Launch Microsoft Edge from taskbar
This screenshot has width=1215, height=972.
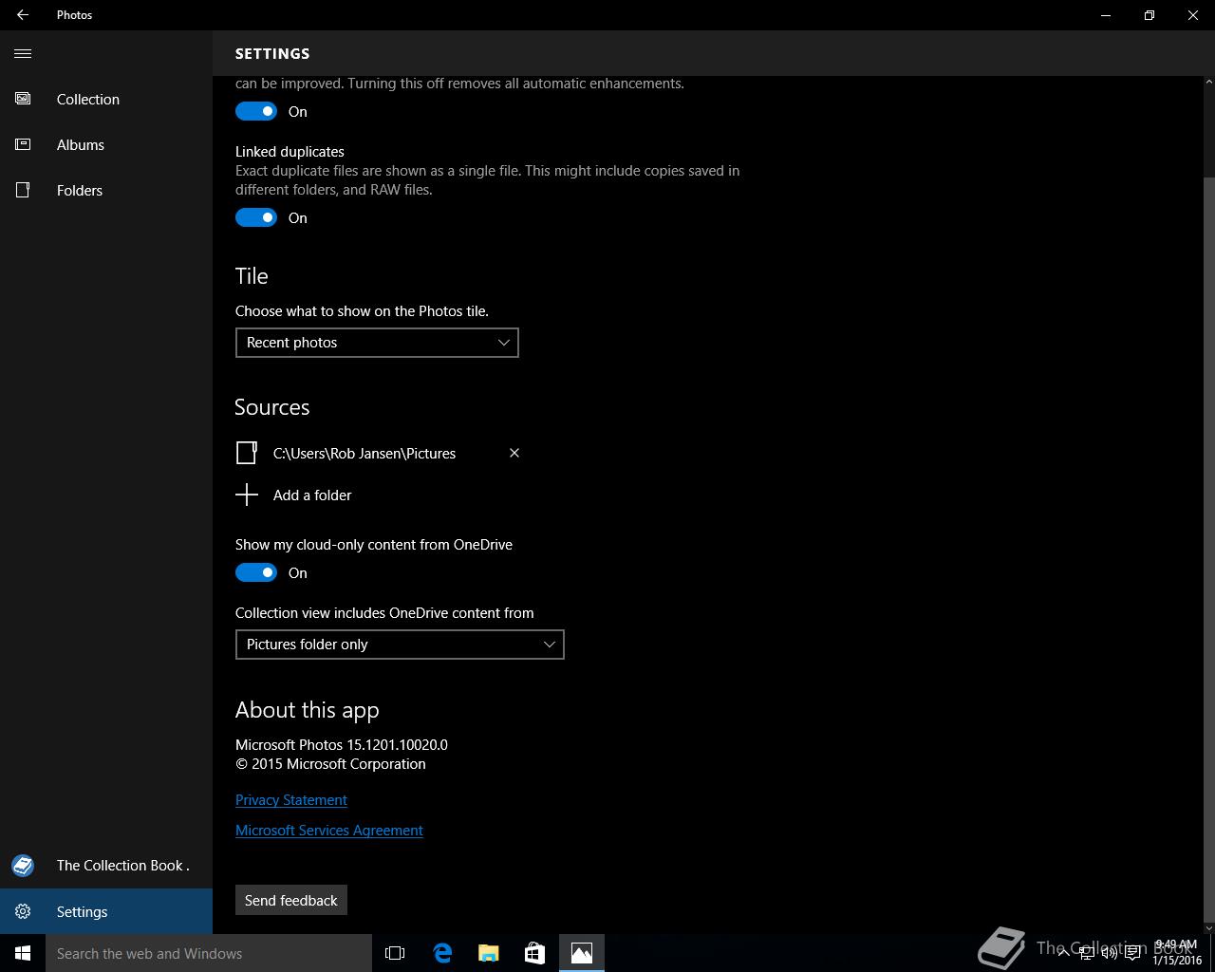441,953
